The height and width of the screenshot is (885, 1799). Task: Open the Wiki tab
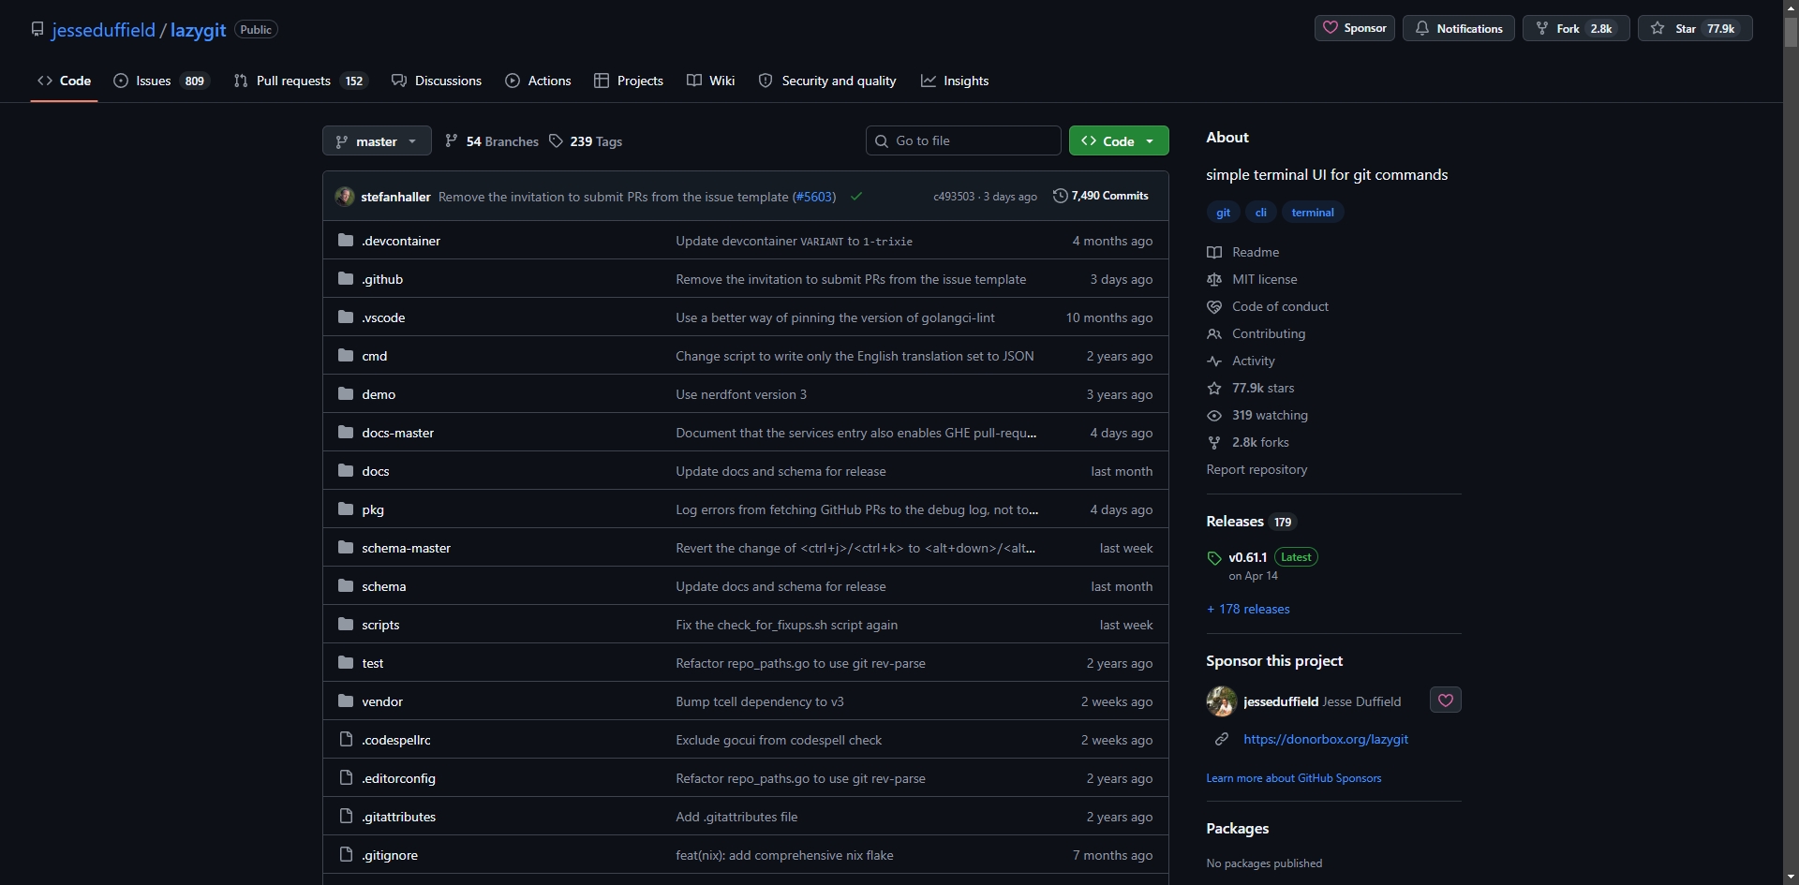(711, 81)
